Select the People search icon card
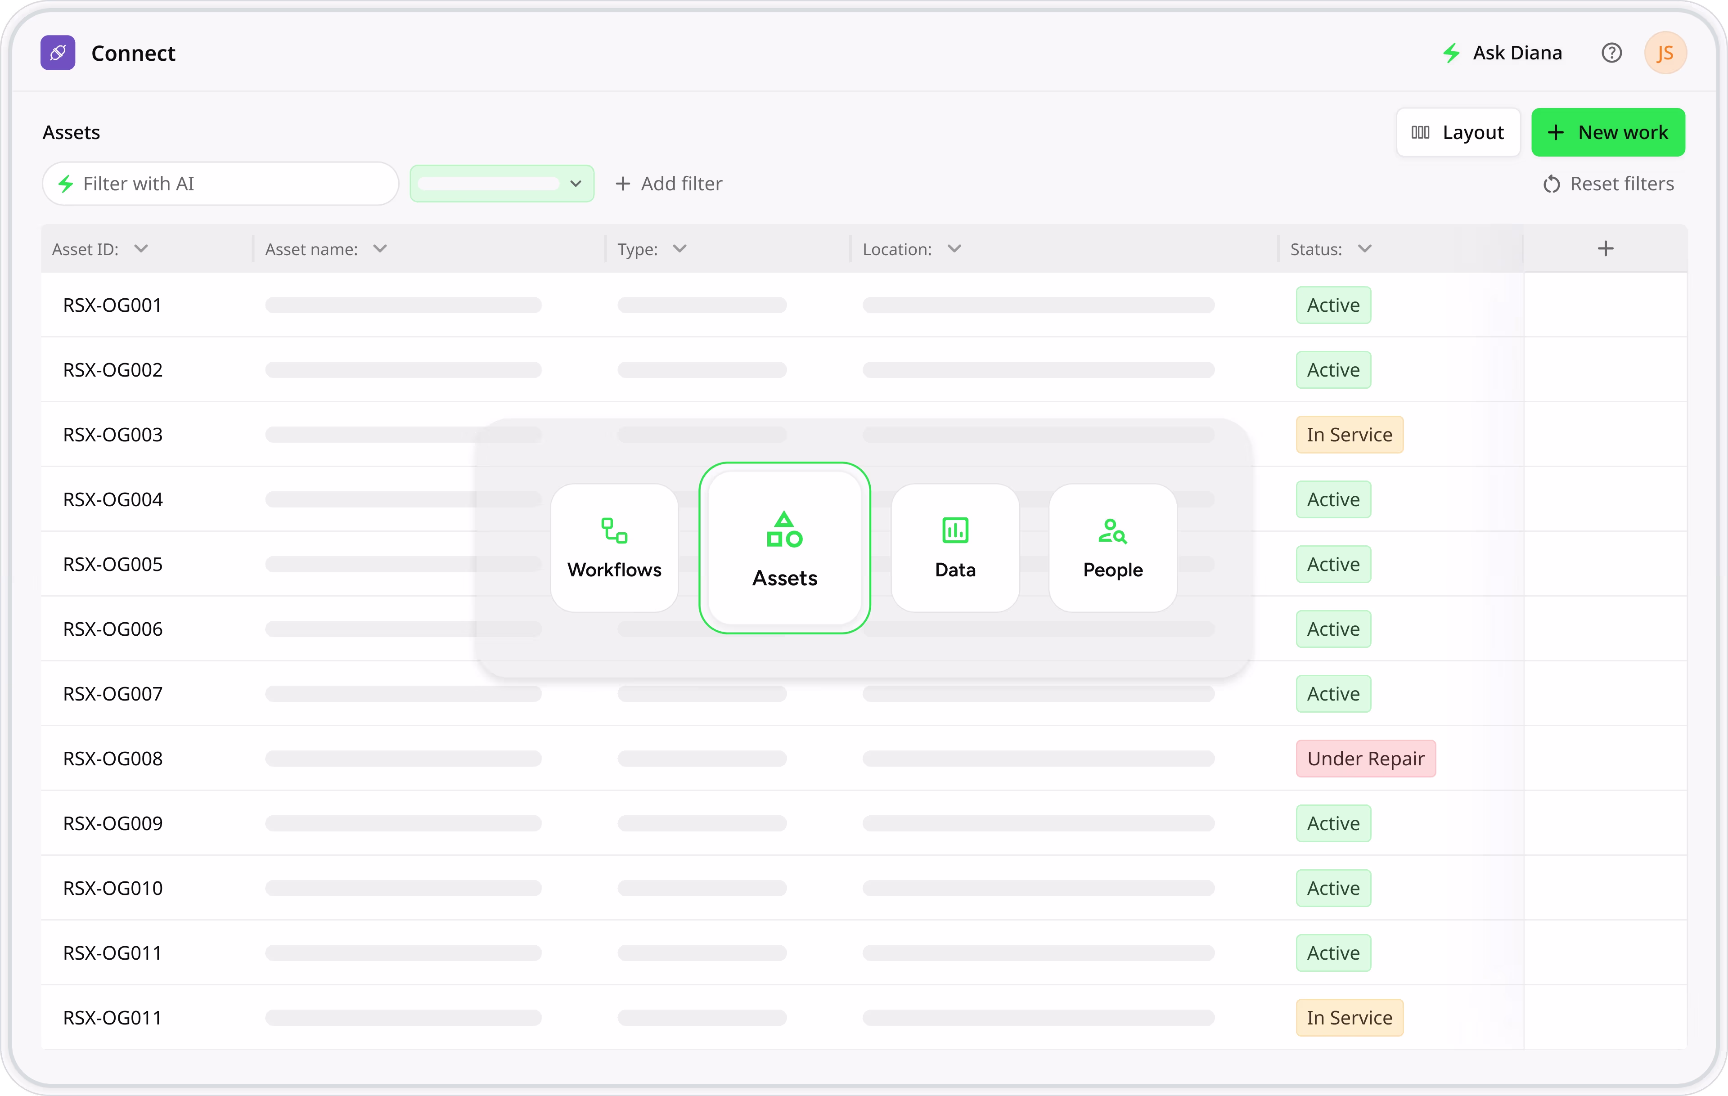The height and width of the screenshot is (1096, 1728). pyautogui.click(x=1112, y=548)
